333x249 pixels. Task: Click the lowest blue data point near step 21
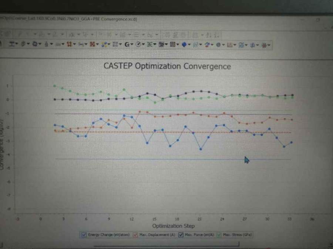pos(201,149)
